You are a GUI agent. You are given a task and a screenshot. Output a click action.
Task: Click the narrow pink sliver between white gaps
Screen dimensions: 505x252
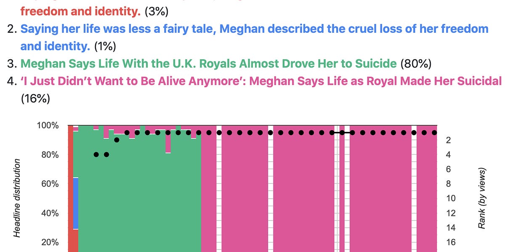coord(342,189)
